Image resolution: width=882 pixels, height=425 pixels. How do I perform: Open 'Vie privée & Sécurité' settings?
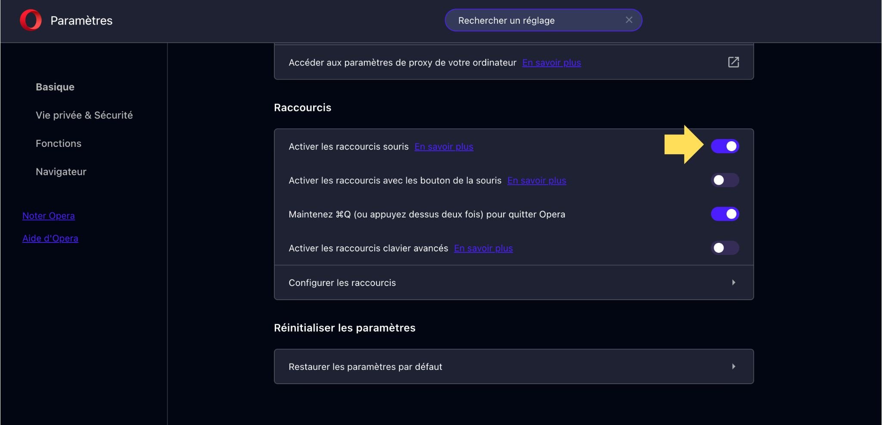tap(84, 115)
